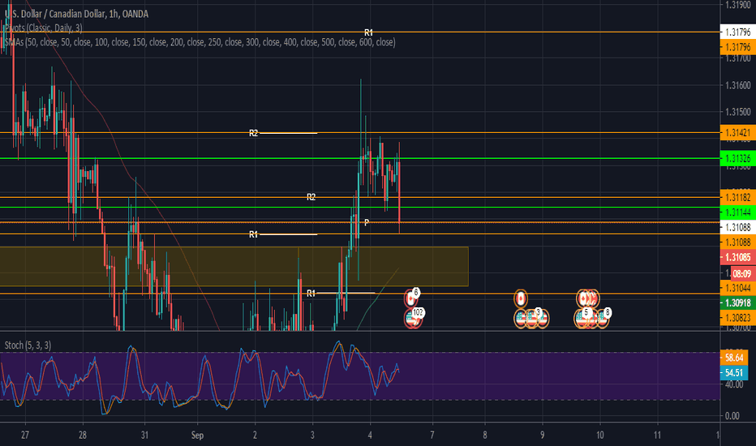Select the R1 pivot label on the 1.31044 line
Image resolution: width=756 pixels, height=446 pixels.
point(311,294)
